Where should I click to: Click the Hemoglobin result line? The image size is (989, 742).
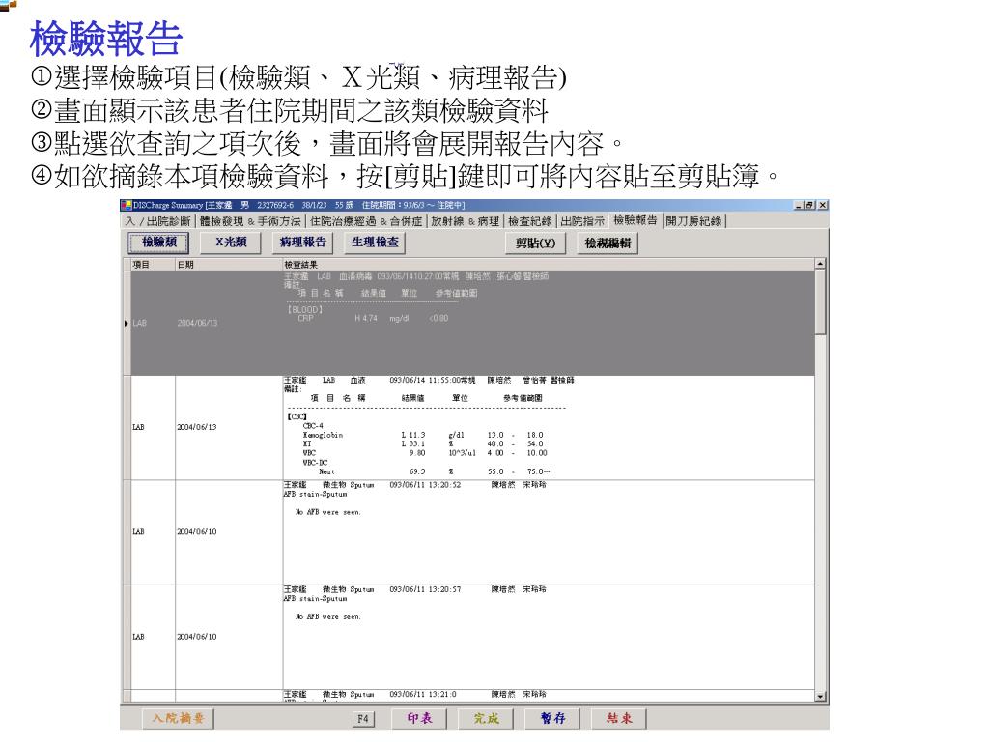[423, 436]
